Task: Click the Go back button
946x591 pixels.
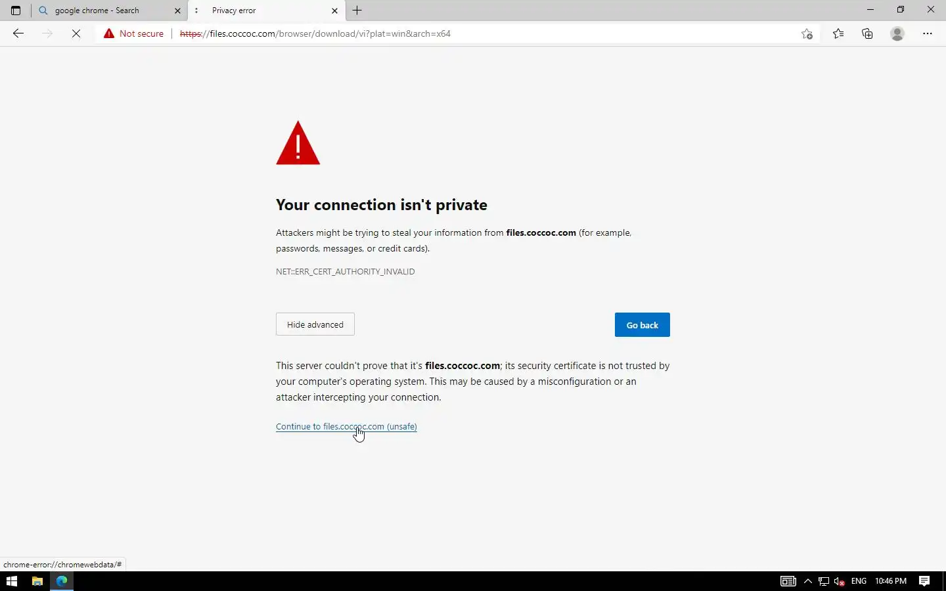Action: [x=642, y=325]
